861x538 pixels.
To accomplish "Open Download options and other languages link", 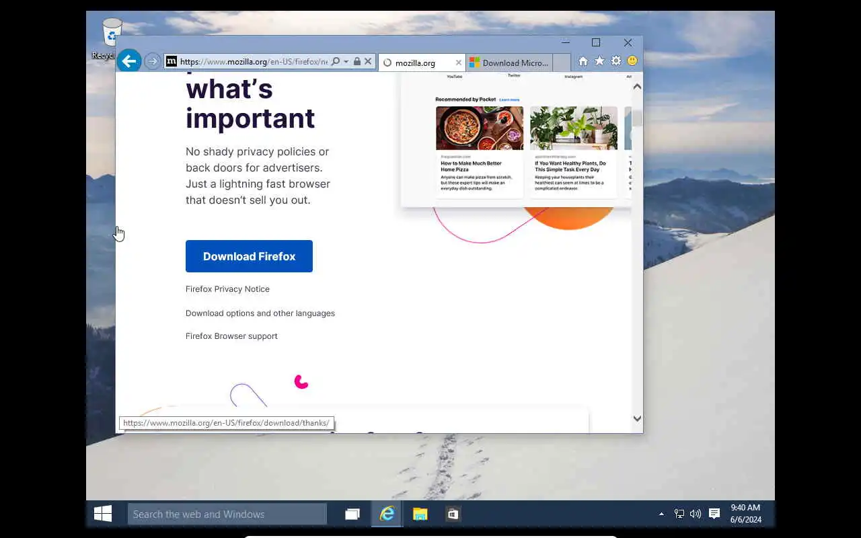I will point(260,313).
